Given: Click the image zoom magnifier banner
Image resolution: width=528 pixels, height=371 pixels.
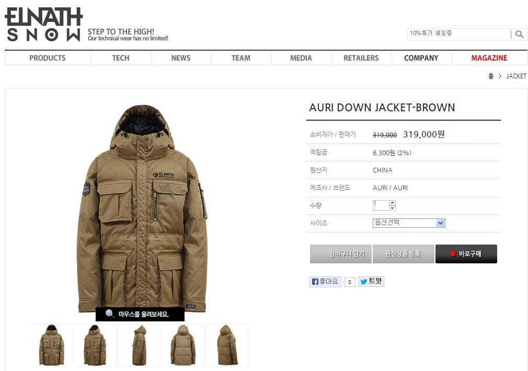Looking at the screenshot, I should click(x=140, y=314).
